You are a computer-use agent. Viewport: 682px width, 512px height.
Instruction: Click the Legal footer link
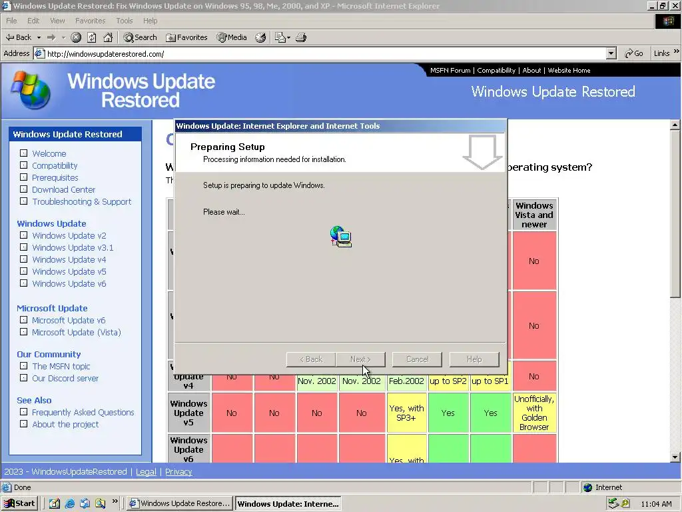146,472
